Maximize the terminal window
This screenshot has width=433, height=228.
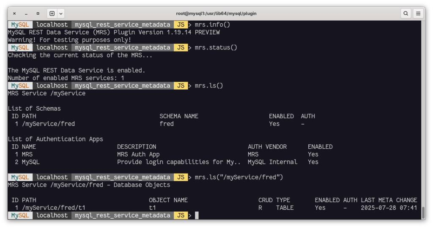click(38, 13)
